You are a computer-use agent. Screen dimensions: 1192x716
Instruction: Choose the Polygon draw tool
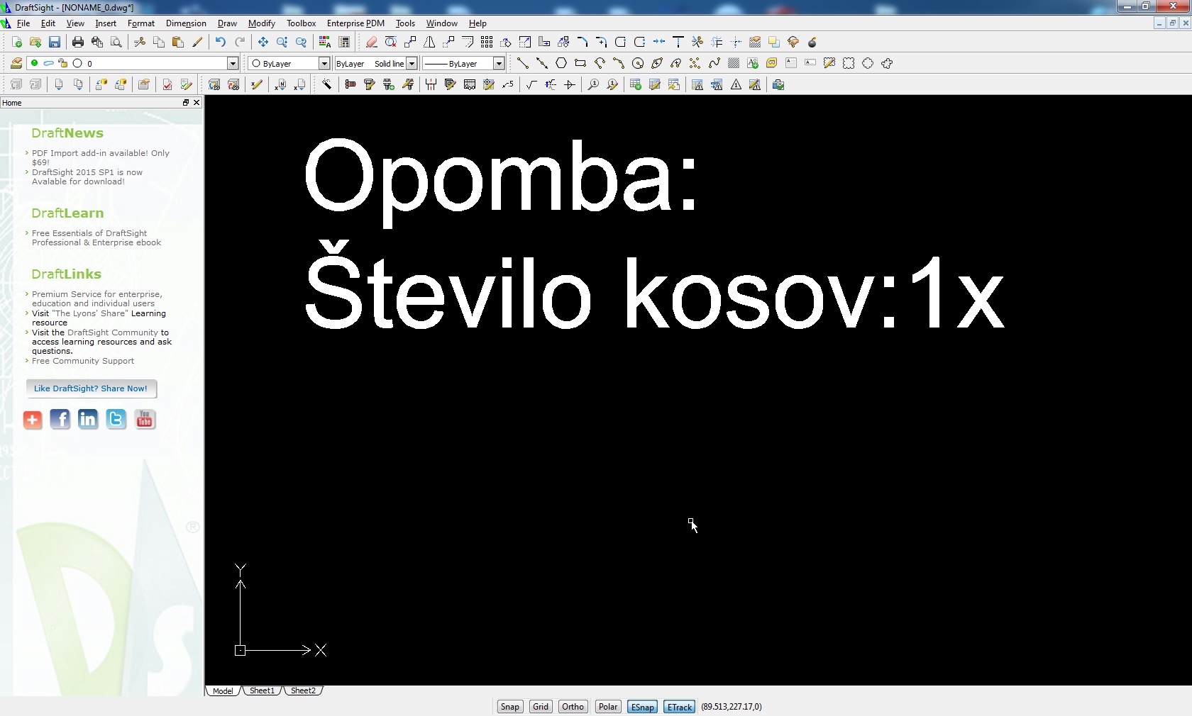(x=561, y=64)
